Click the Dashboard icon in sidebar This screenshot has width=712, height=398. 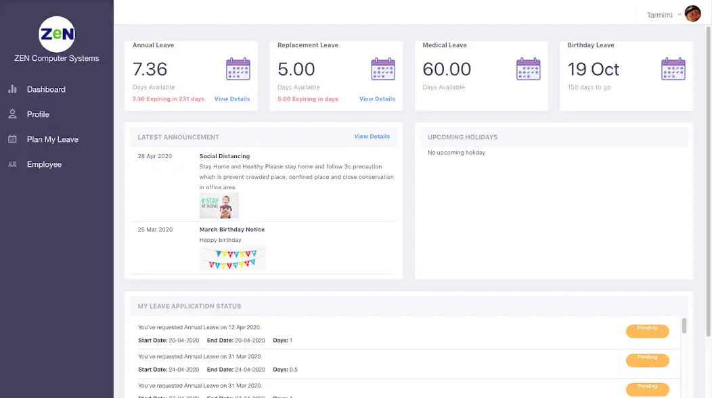pos(12,89)
